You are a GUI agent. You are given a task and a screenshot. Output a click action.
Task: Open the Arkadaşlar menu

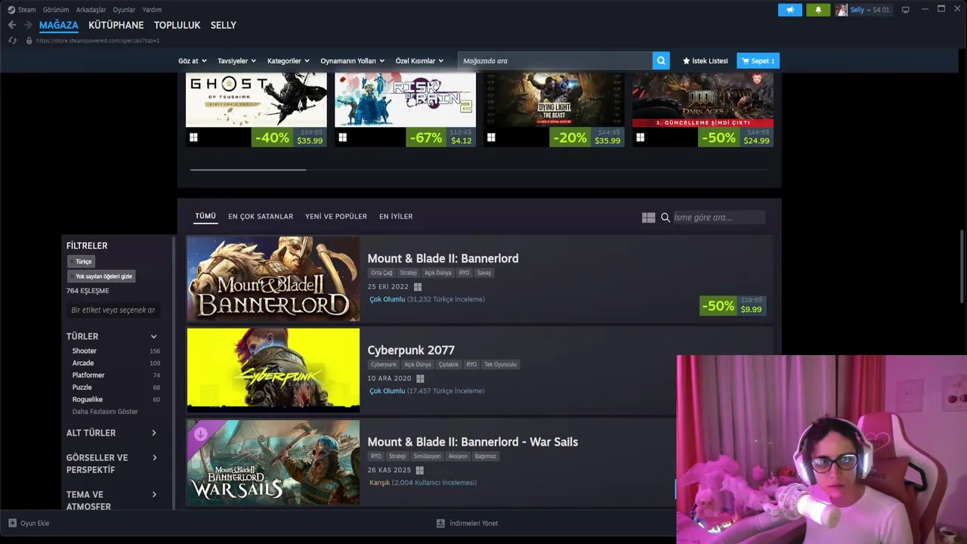click(91, 10)
